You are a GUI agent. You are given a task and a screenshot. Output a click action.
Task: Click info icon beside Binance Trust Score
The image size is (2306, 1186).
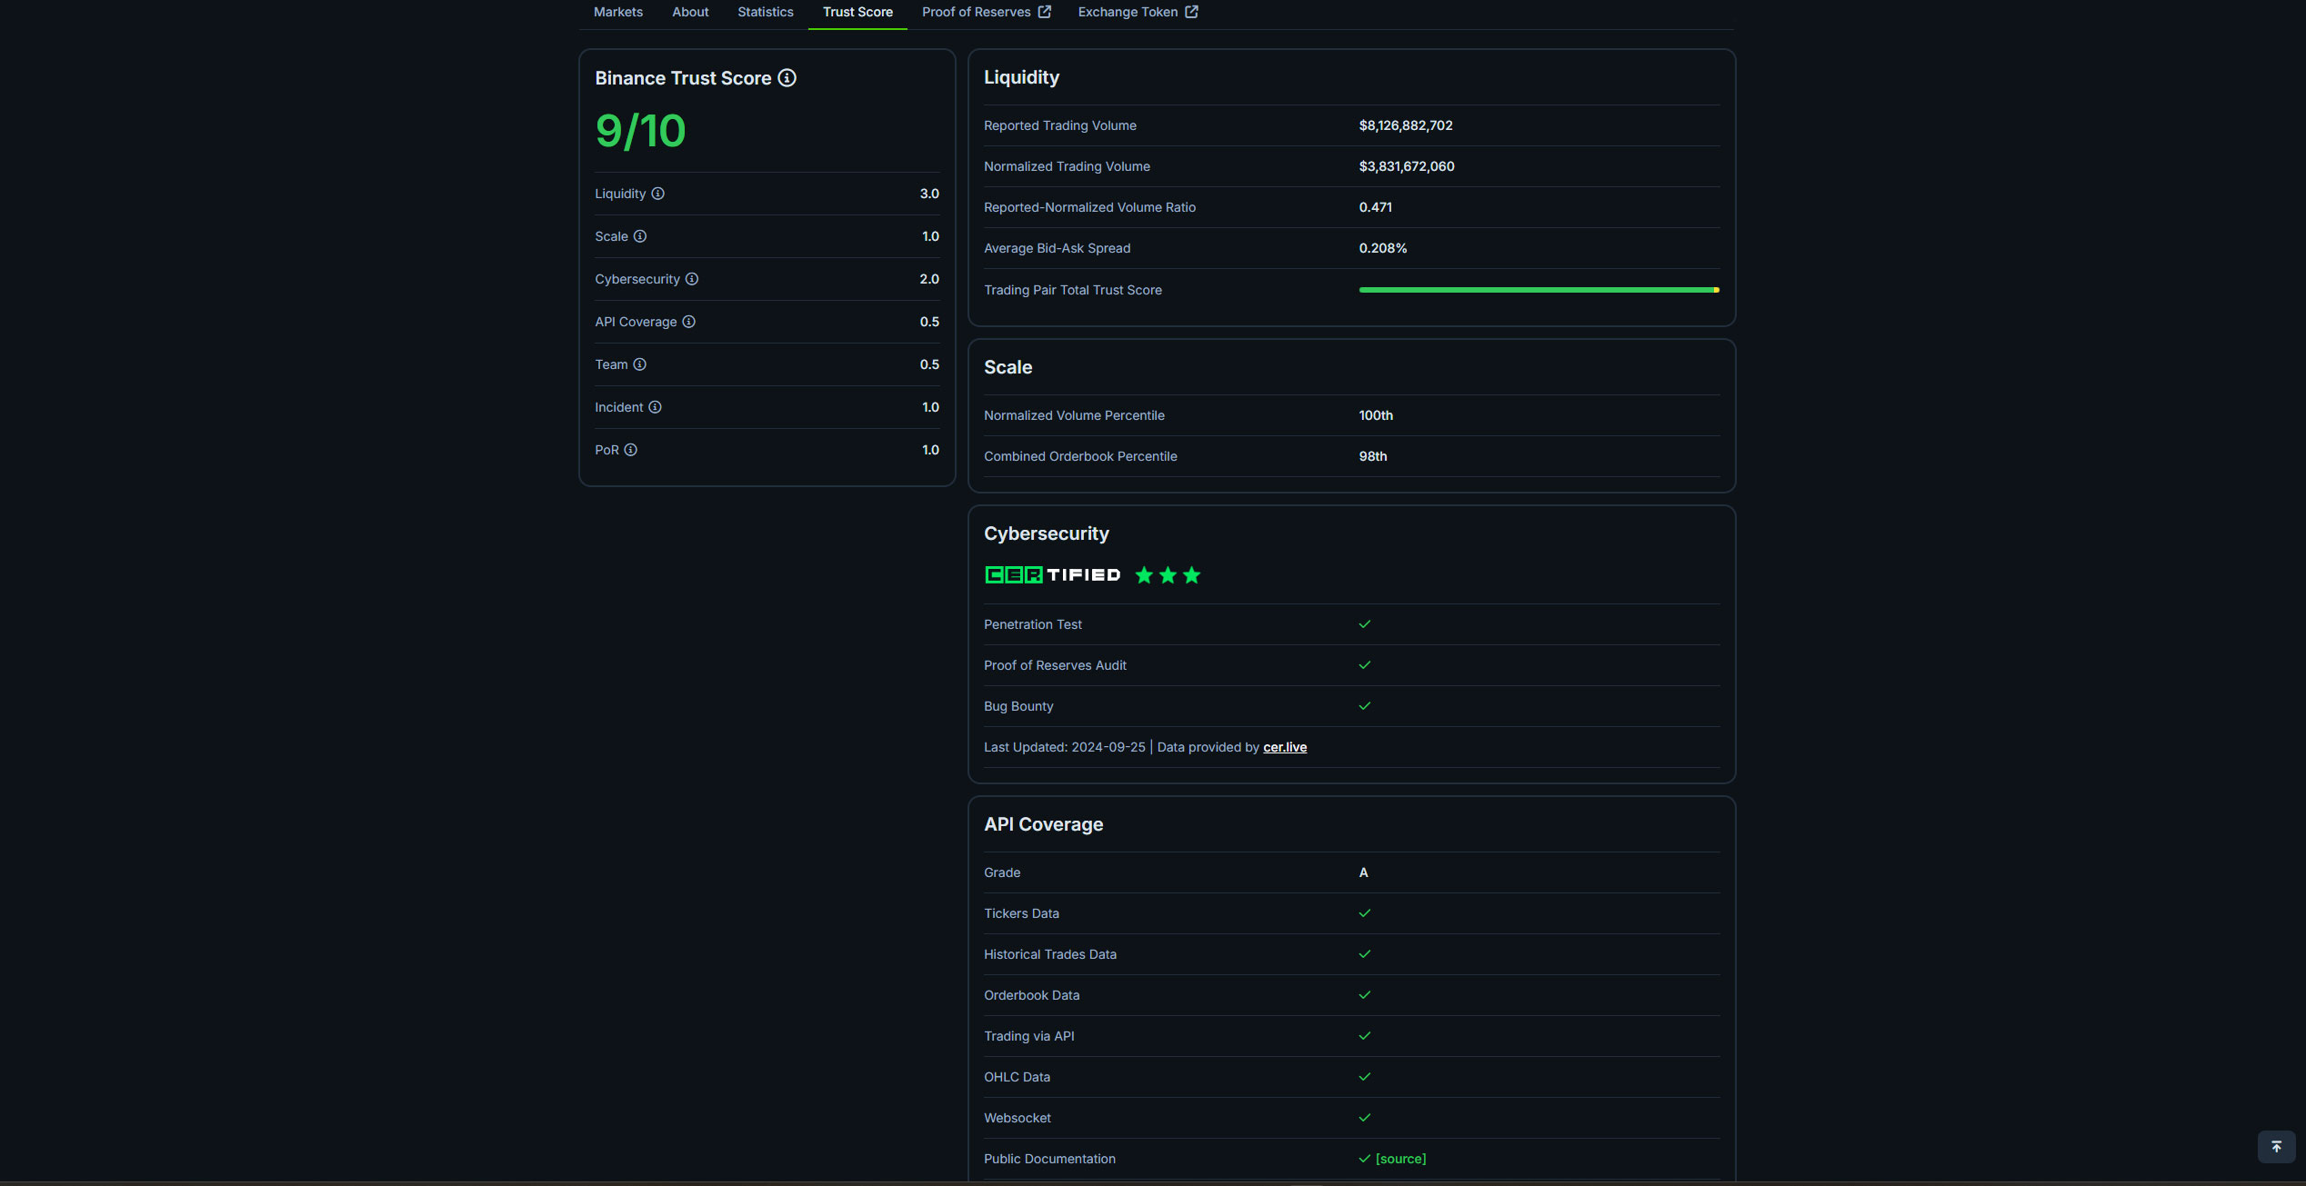coord(787,78)
